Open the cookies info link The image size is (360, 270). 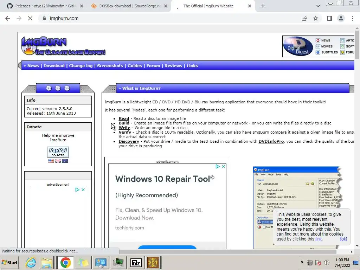pyautogui.click(x=319, y=239)
